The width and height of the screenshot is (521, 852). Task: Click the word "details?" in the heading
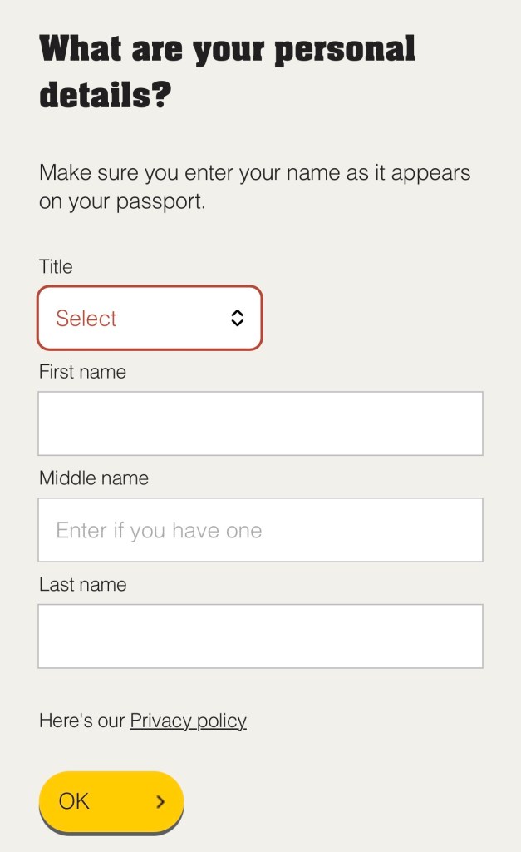(x=105, y=97)
